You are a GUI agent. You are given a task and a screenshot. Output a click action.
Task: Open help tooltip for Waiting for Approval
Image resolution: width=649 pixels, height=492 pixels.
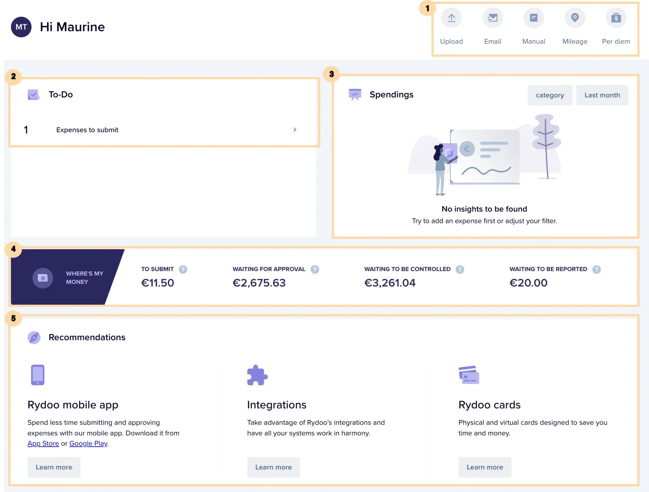[315, 269]
